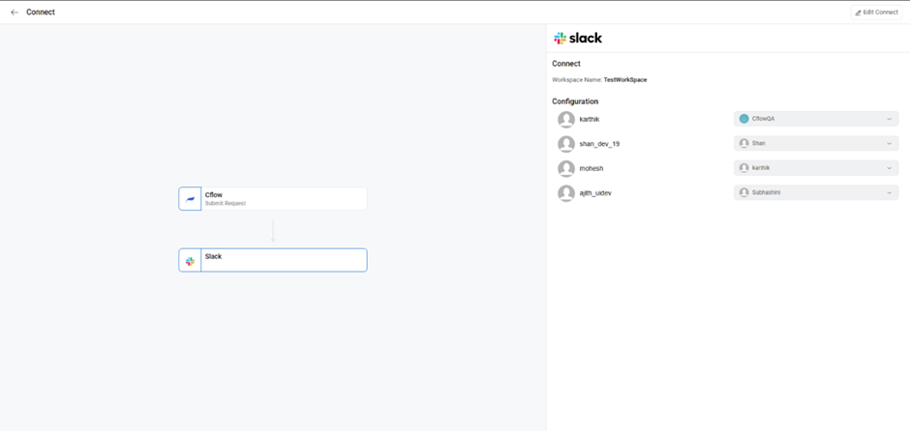Click the Cflow logo icon in node
The height and width of the screenshot is (431, 910).
pyautogui.click(x=190, y=199)
